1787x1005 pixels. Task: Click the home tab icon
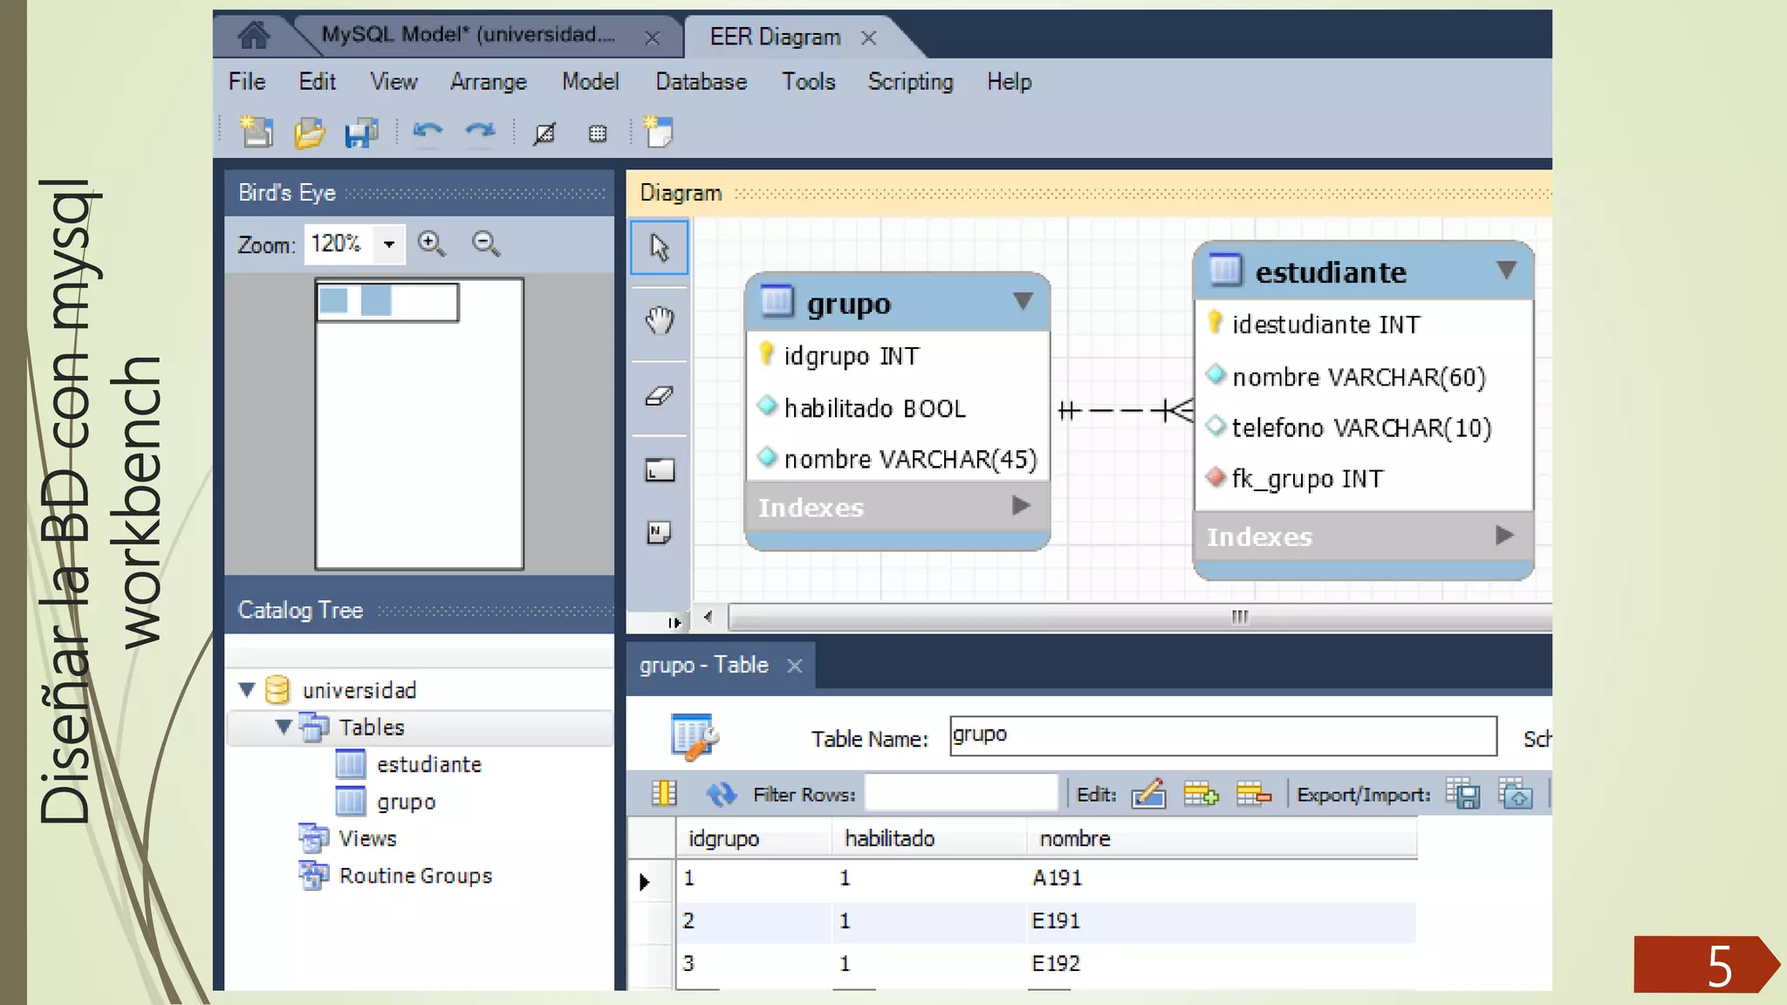click(253, 36)
